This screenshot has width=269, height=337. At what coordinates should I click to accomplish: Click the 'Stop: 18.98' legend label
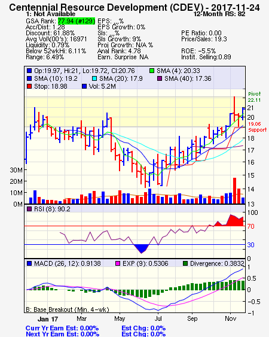point(51,86)
